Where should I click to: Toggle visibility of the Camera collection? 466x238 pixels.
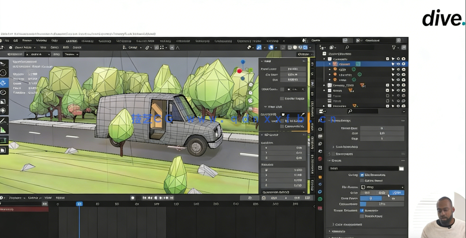point(398,59)
